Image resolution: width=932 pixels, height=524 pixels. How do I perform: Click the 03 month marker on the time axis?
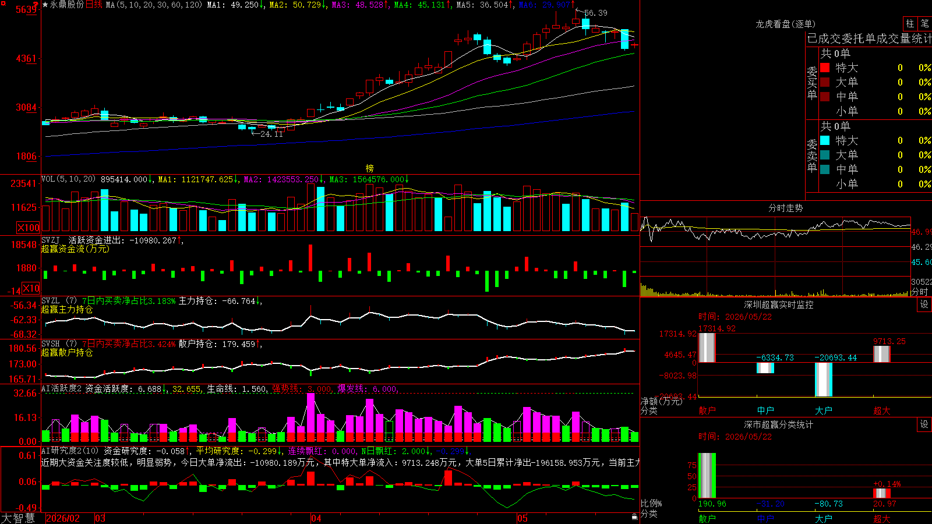(x=100, y=518)
